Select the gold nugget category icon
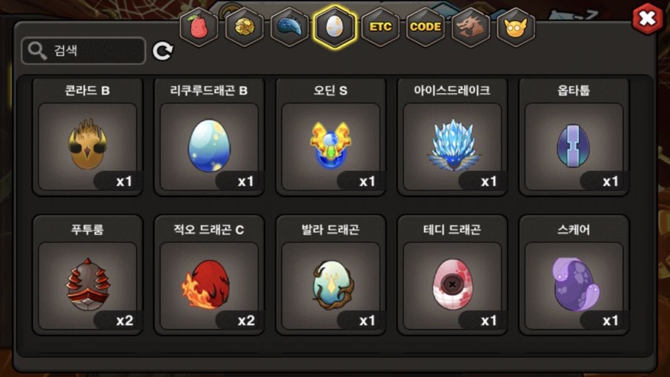This screenshot has height=377, width=670. 244,27
